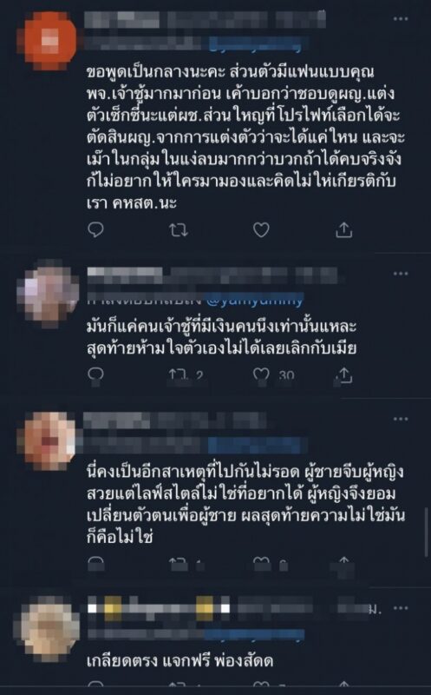The width and height of the screenshot is (431, 695).
Task: Open the avatar beside the เลิกกับเมีย tweet
Action: (48, 294)
